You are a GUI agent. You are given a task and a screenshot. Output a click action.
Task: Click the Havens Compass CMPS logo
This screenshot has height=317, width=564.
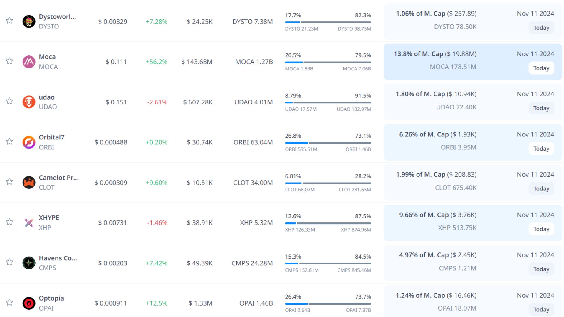(x=29, y=263)
